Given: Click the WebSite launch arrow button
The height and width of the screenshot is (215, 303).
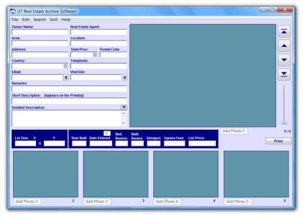Looking at the screenshot, I should click(x=125, y=77).
